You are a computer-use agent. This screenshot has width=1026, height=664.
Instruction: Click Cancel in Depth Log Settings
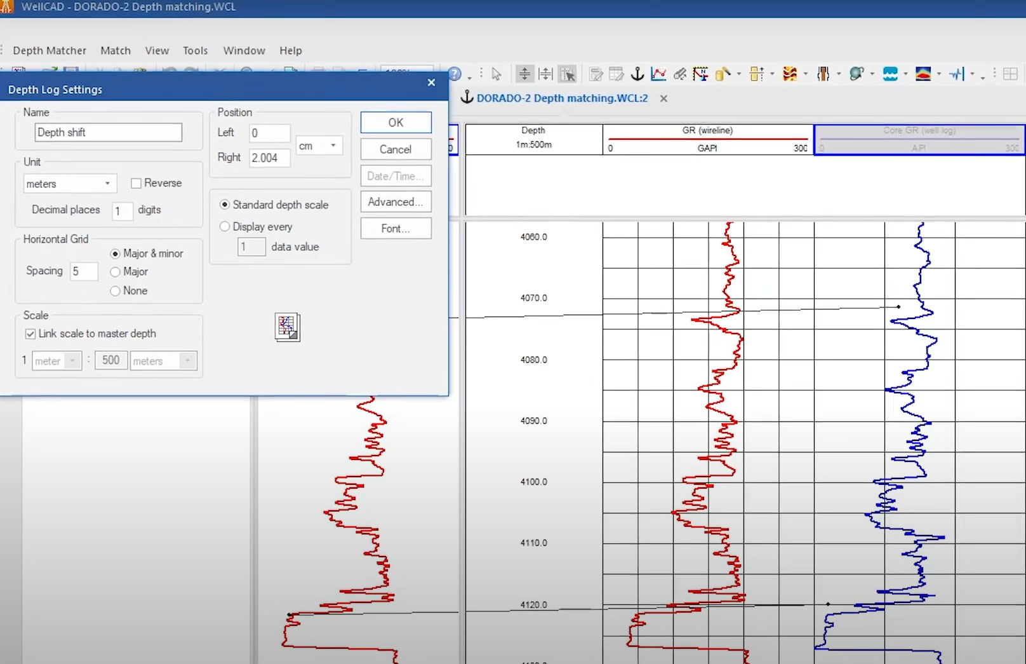tap(396, 149)
